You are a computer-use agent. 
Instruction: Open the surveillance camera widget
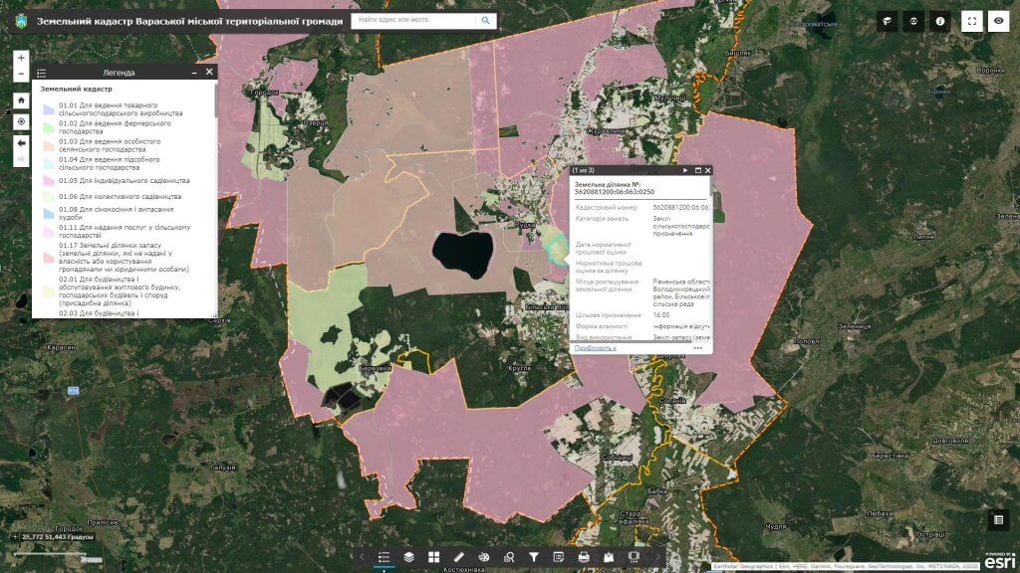[x=887, y=22]
